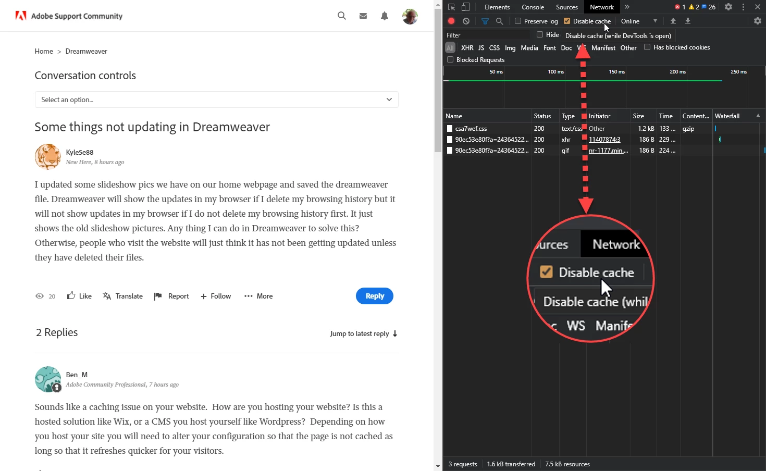This screenshot has width=766, height=471.
Task: Toggle the network filter funnel icon
Action: point(485,21)
